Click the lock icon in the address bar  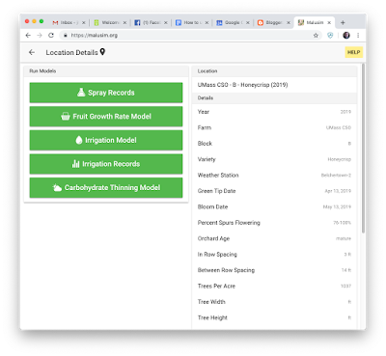[66, 36]
